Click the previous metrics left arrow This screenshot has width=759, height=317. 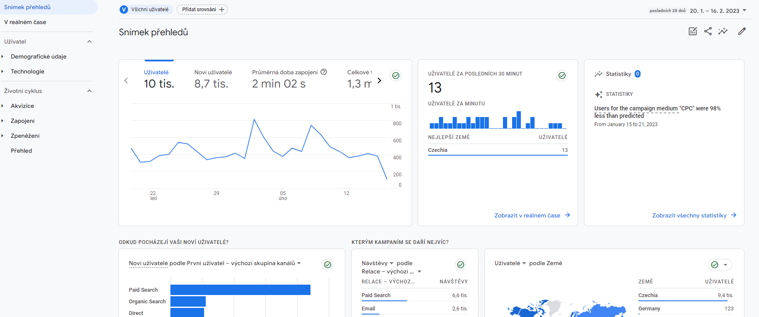click(x=126, y=80)
